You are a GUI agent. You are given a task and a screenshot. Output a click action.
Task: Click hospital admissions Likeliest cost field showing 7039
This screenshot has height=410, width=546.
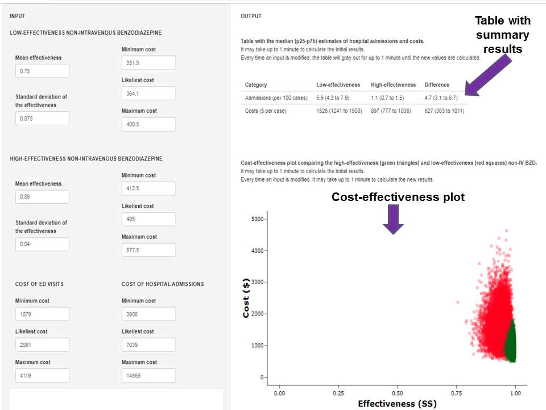[148, 345]
